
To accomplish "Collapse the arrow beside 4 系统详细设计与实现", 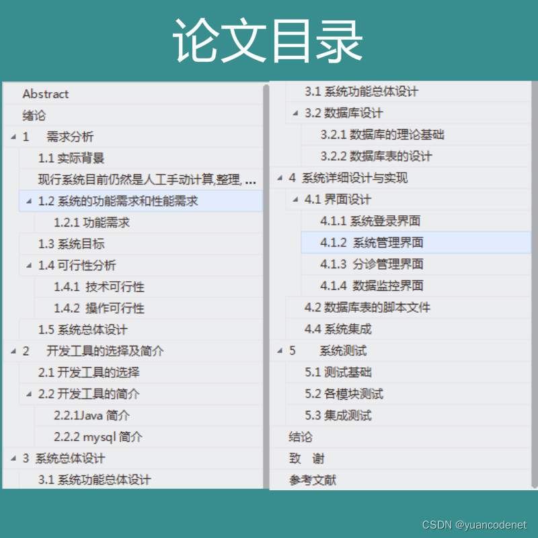I will [x=280, y=178].
